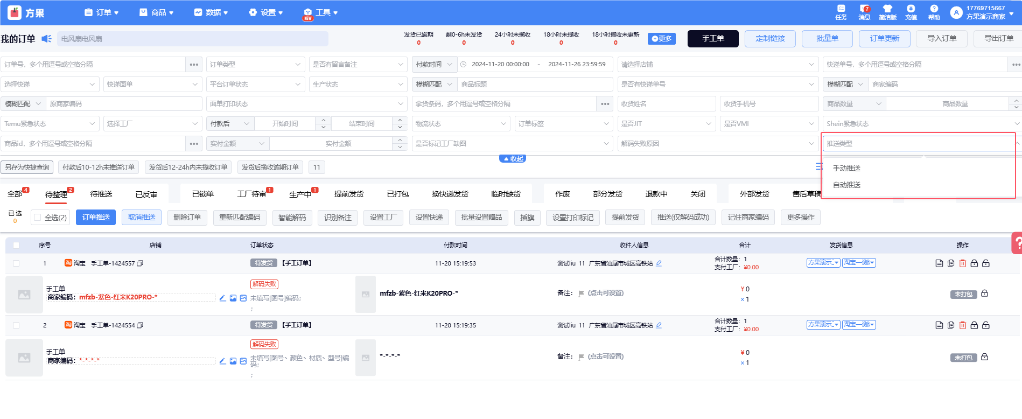The width and height of the screenshot is (1022, 419).
Task: Open the 商品 top menu
Action: 157,12
